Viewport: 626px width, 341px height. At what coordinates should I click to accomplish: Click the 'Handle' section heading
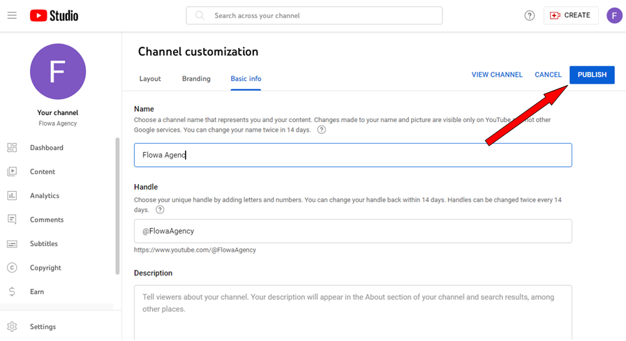tap(146, 187)
